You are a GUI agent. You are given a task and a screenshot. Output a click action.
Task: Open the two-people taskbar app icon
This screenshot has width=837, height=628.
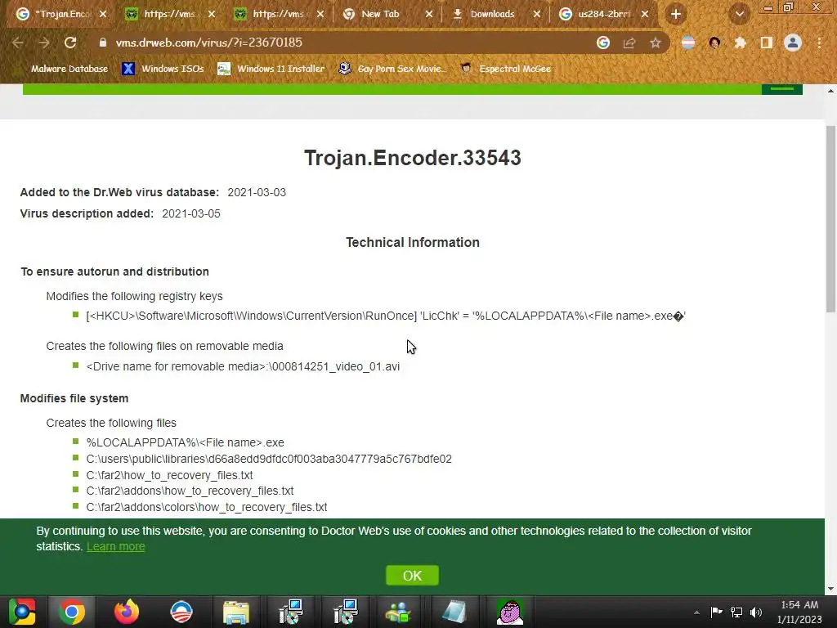pos(398,612)
